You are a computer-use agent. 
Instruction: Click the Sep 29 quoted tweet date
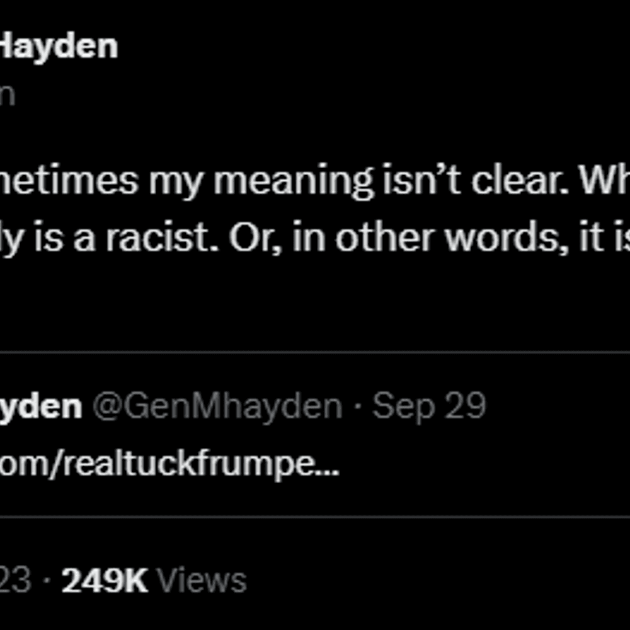429,406
